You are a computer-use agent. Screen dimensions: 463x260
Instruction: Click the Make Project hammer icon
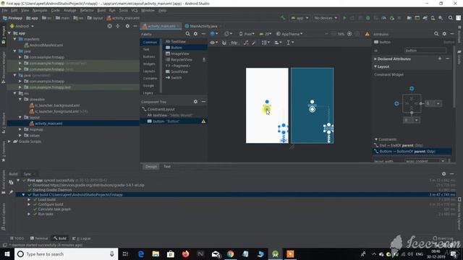point(283,18)
